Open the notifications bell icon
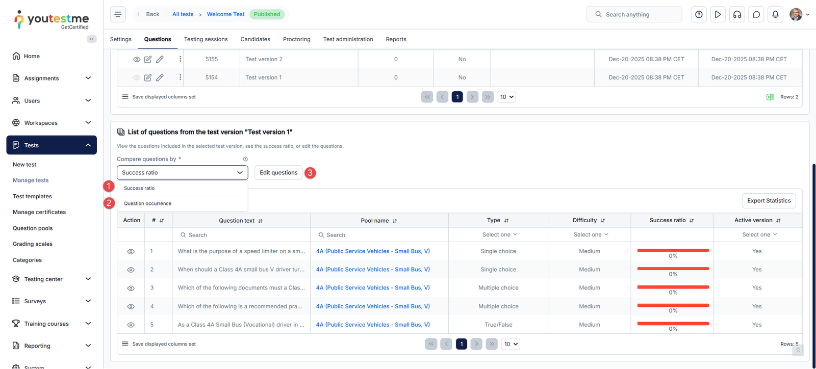The image size is (816, 369). point(775,14)
